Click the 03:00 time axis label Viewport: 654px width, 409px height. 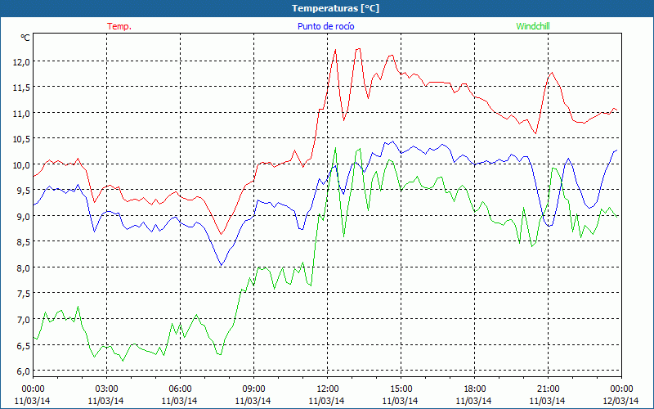point(106,389)
